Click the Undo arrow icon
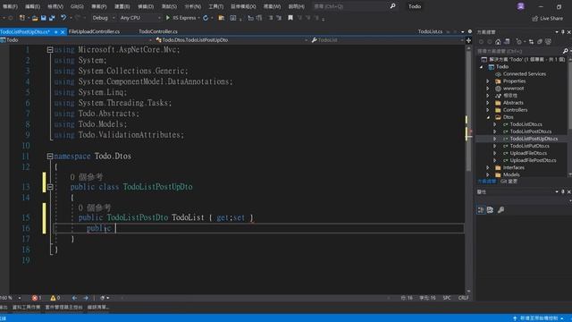This screenshot has width=572, height=322. pyautogui.click(x=63, y=18)
